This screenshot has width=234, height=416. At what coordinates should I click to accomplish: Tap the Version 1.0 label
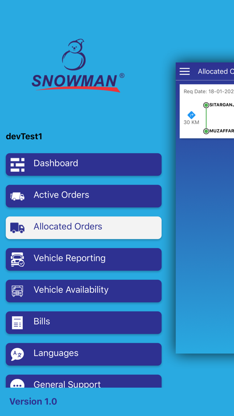(x=33, y=402)
